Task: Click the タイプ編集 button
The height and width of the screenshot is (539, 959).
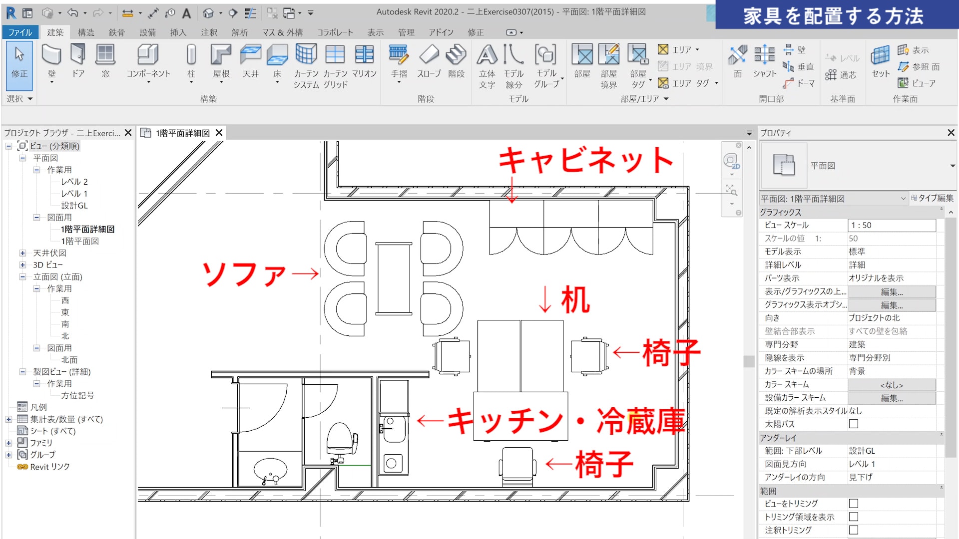Action: pyautogui.click(x=932, y=198)
